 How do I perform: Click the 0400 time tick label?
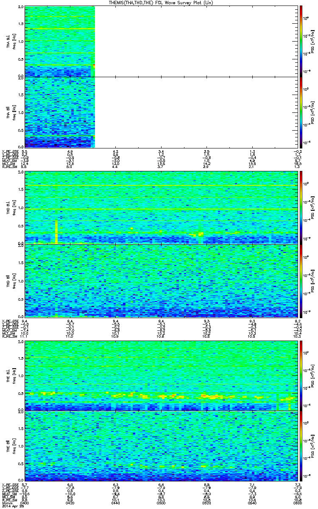25,503
